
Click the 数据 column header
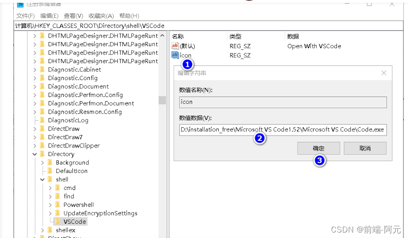point(293,36)
